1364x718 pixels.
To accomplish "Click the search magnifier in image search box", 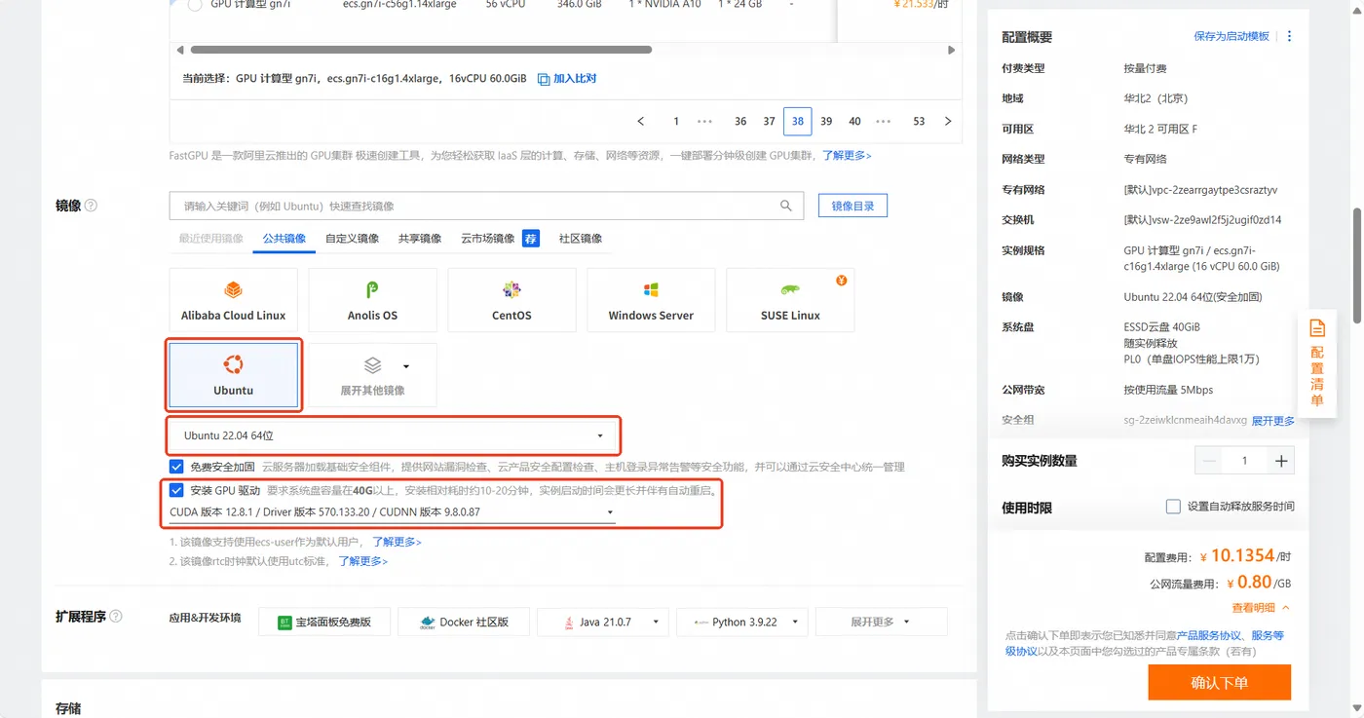I will pos(786,206).
